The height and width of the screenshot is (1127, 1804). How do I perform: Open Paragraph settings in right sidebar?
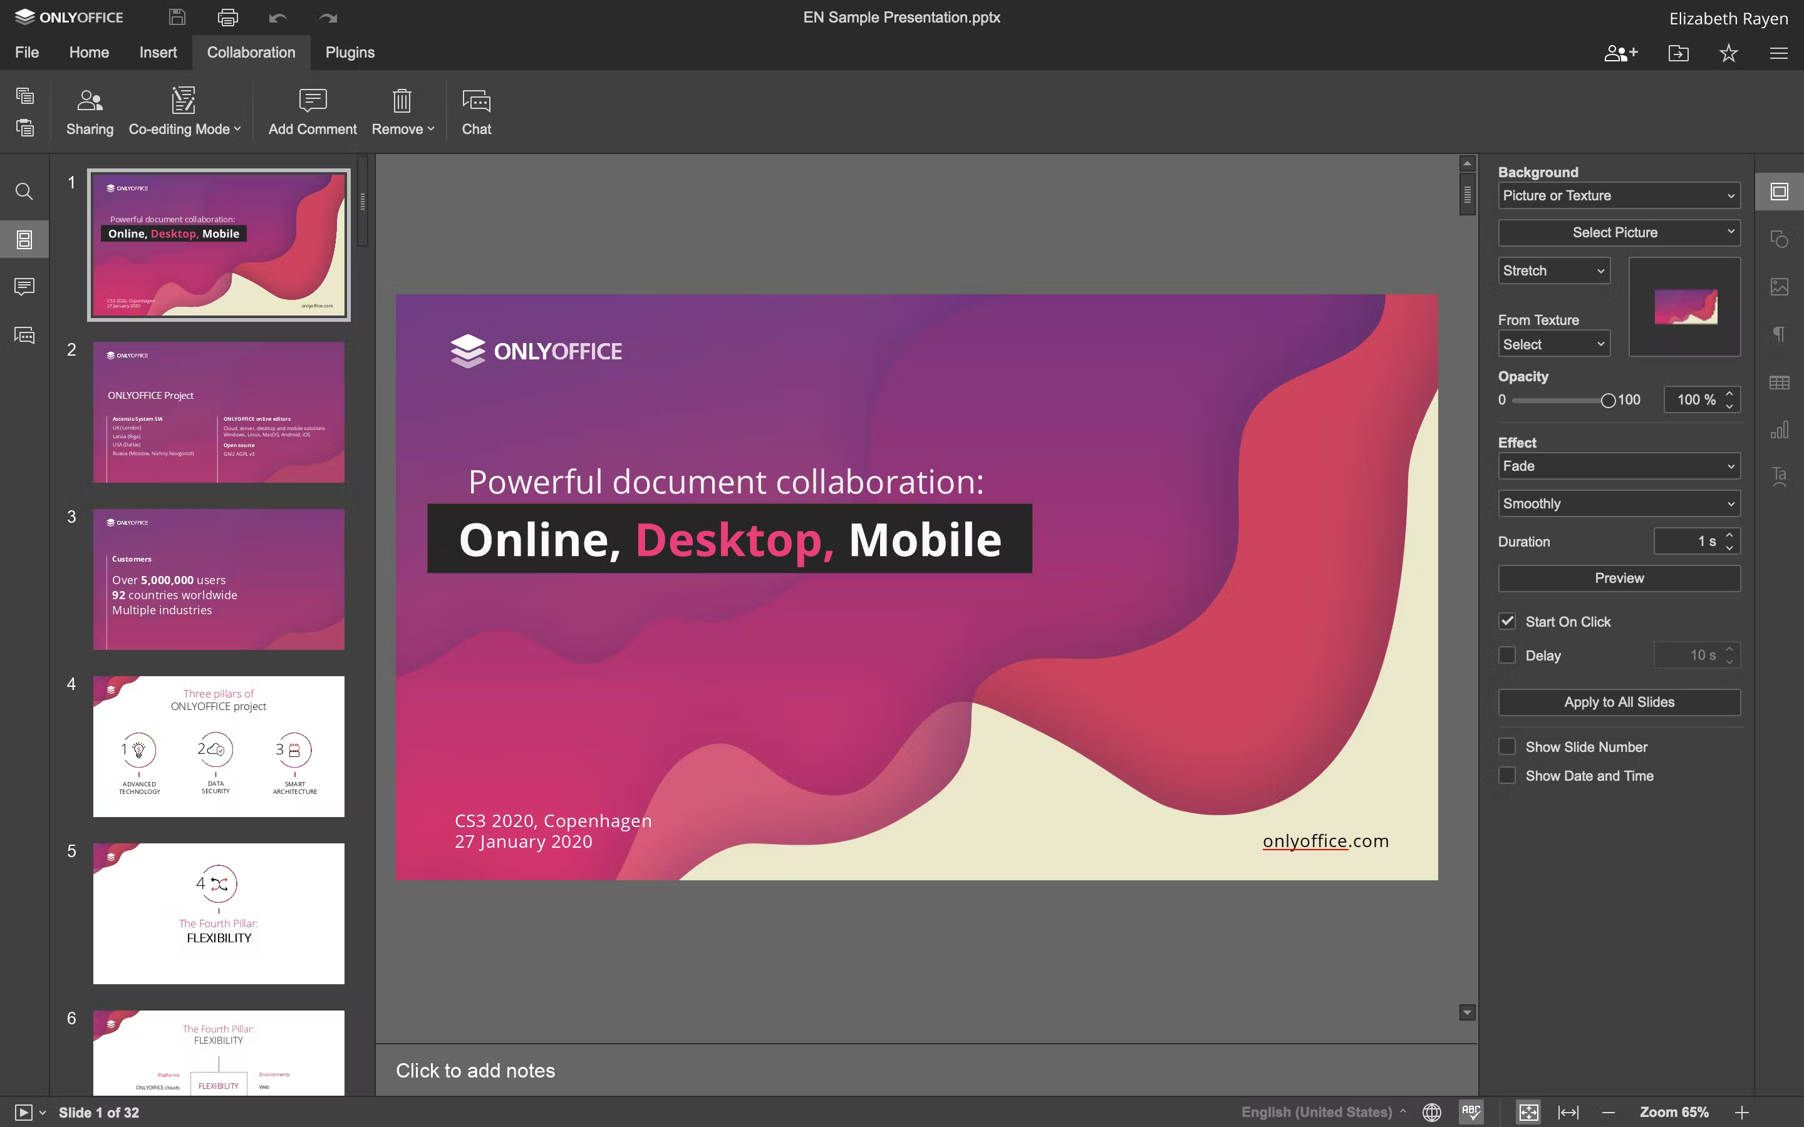[1780, 334]
